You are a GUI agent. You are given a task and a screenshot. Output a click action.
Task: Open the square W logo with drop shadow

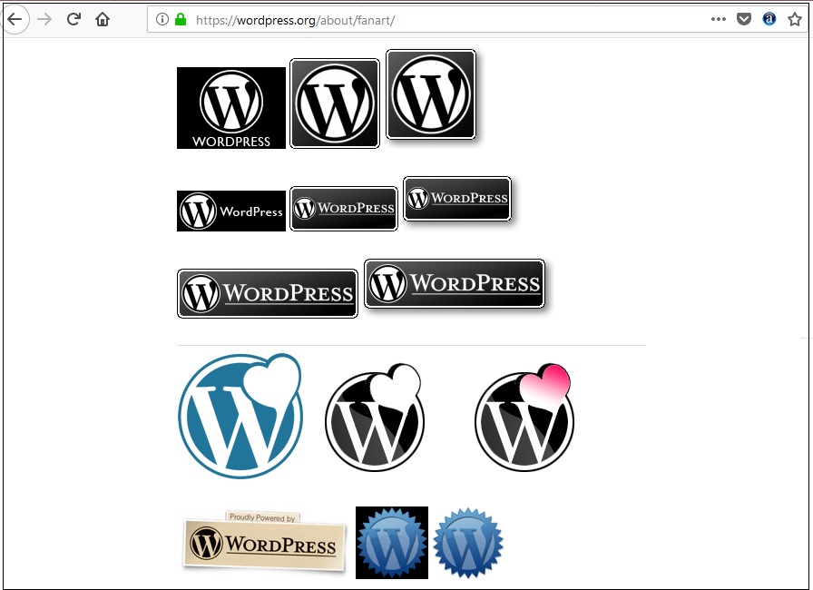pos(431,94)
